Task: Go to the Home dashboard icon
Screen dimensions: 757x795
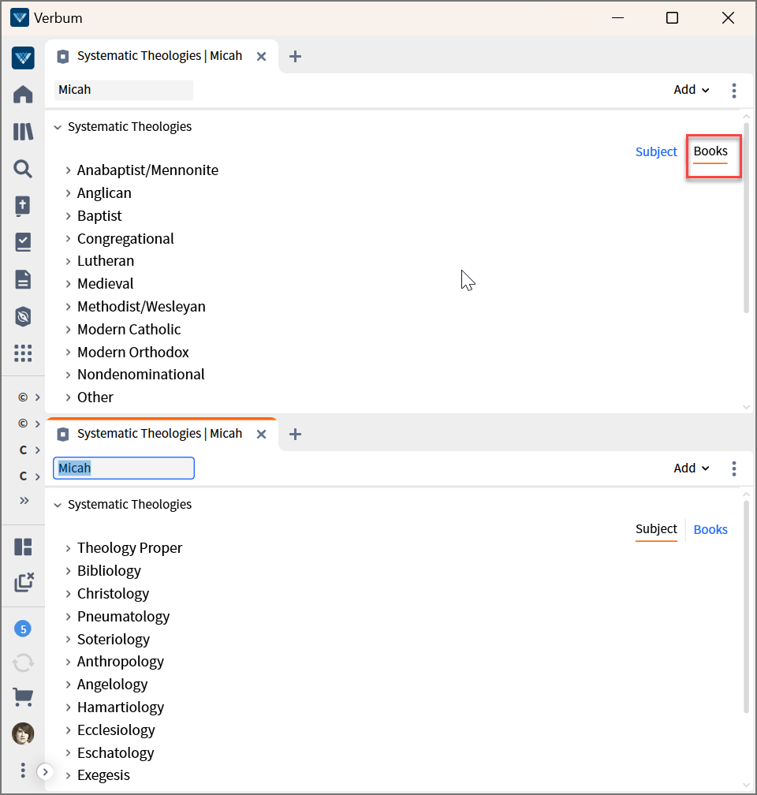Action: pyautogui.click(x=23, y=95)
